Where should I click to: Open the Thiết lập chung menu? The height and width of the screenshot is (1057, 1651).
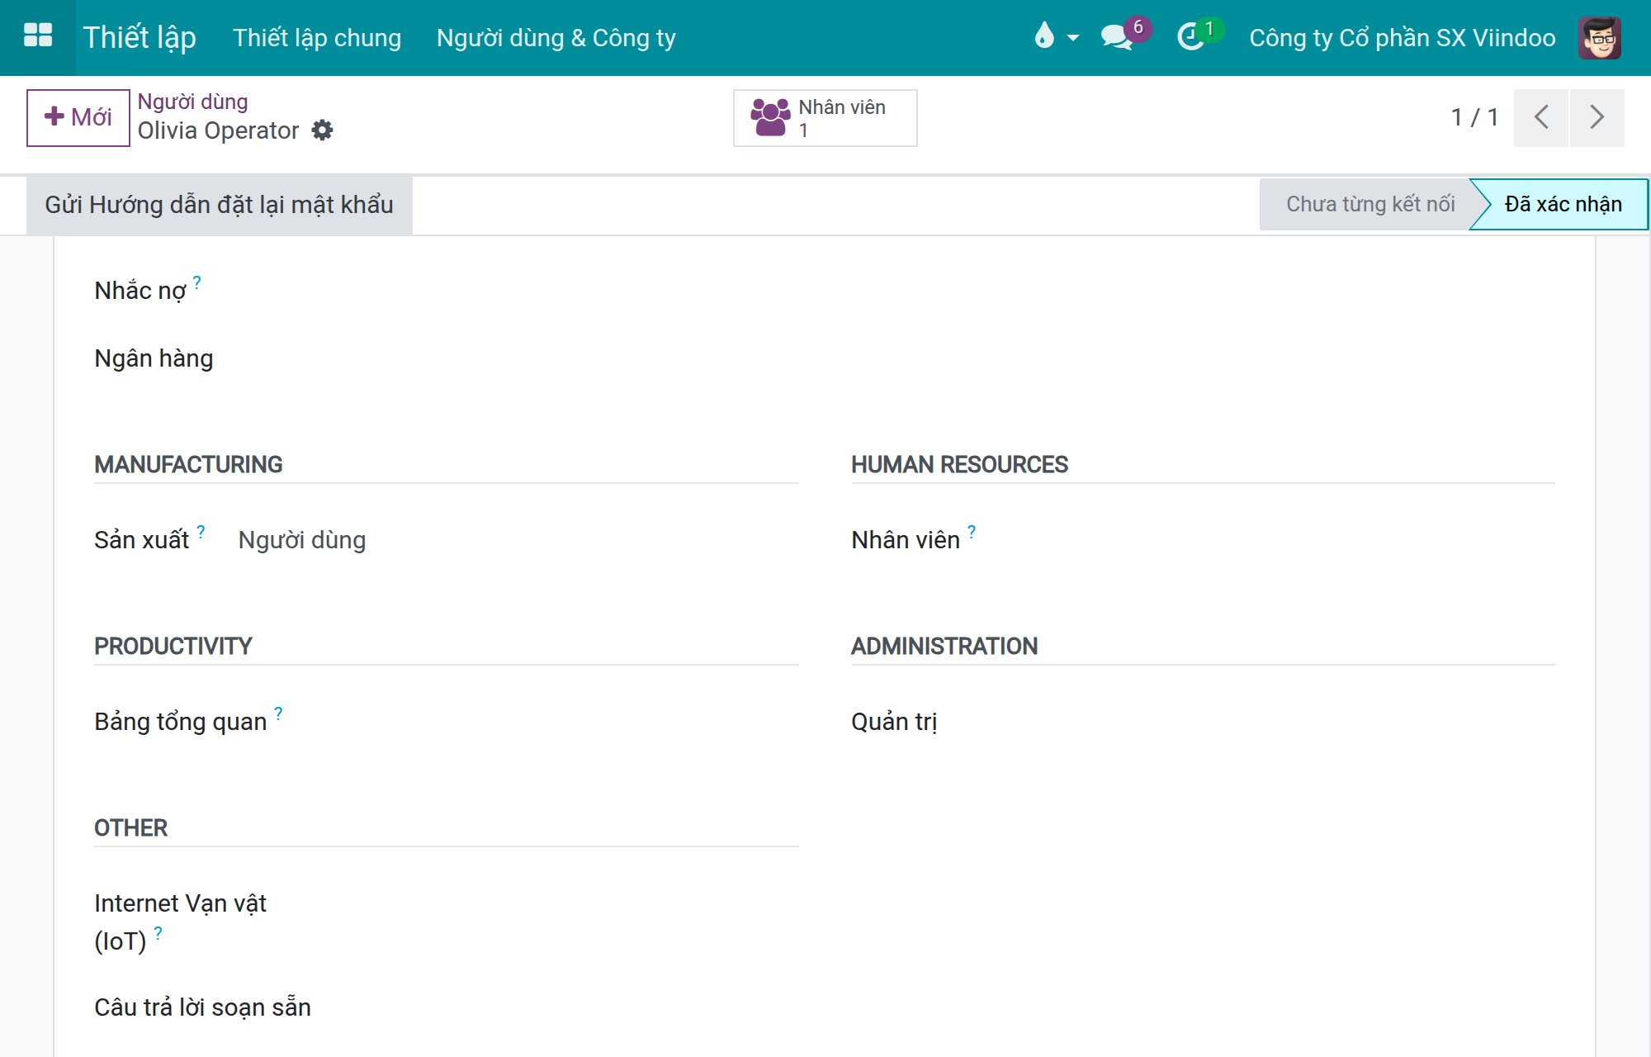(317, 38)
